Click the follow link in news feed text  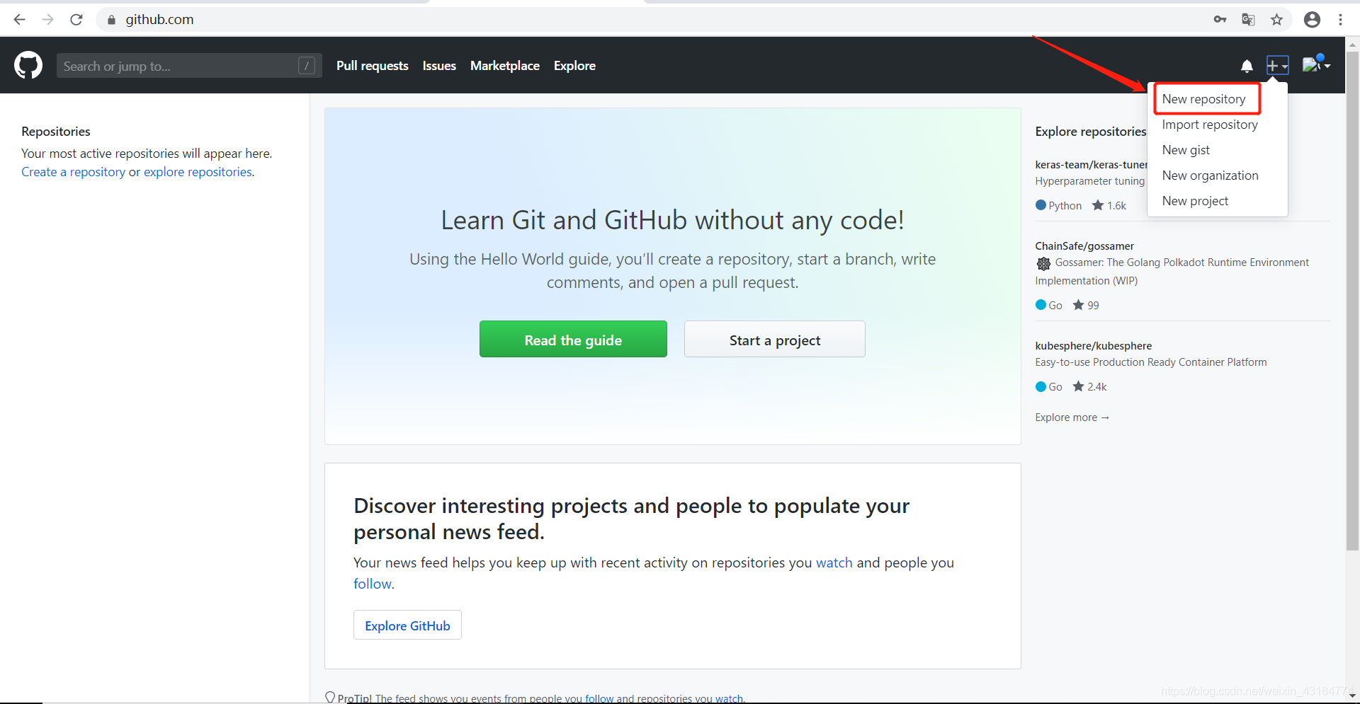373,584
